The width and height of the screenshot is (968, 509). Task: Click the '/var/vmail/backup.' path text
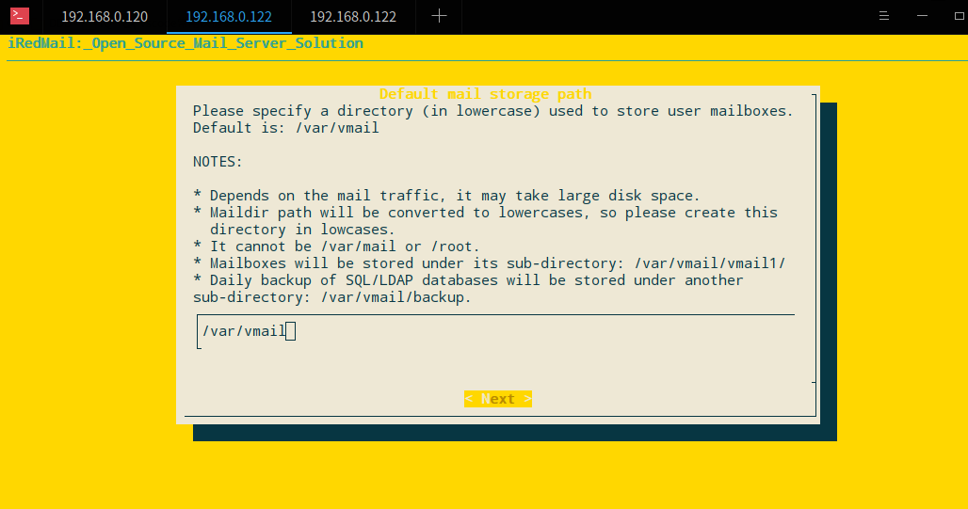(395, 297)
